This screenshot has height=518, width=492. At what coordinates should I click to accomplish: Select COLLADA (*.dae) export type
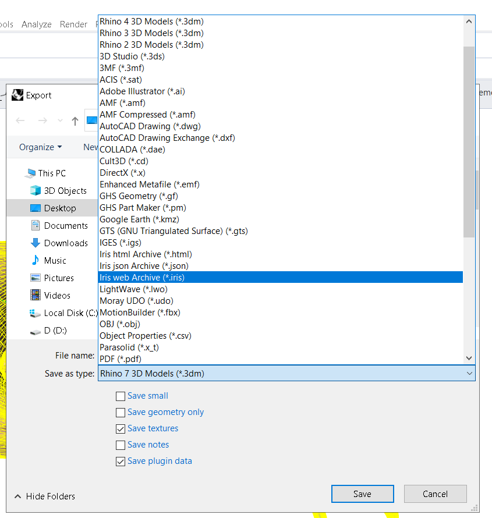pyautogui.click(x=281, y=150)
